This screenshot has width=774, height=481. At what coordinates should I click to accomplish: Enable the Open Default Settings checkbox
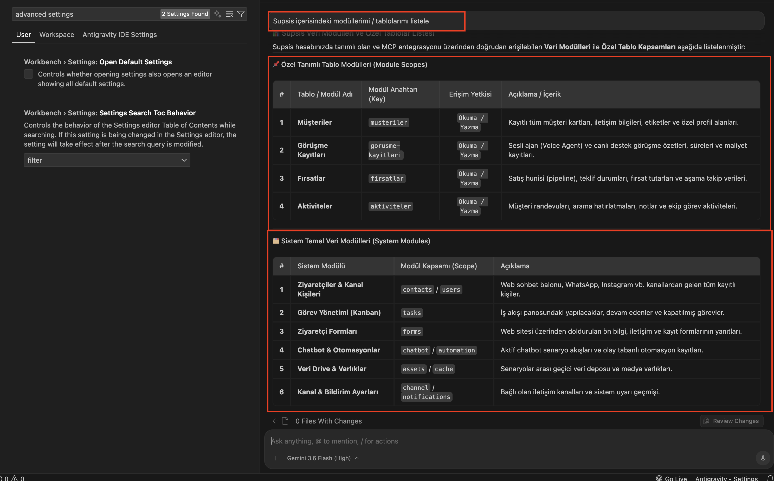[29, 74]
